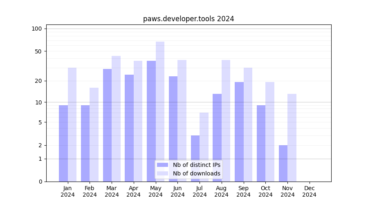Select the Jan 2024 x-axis label
The image size is (368, 204).
[x=67, y=191]
